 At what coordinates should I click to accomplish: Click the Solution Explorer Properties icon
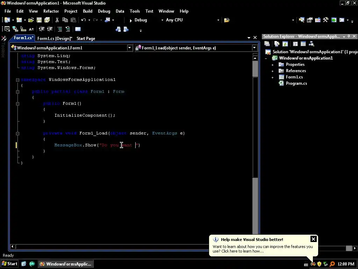267,44
